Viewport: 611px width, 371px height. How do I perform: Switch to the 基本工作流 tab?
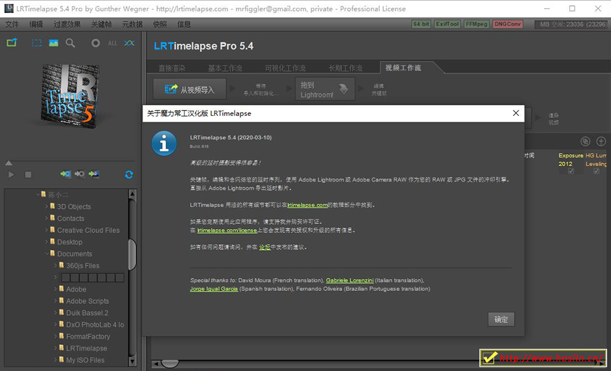pos(225,68)
